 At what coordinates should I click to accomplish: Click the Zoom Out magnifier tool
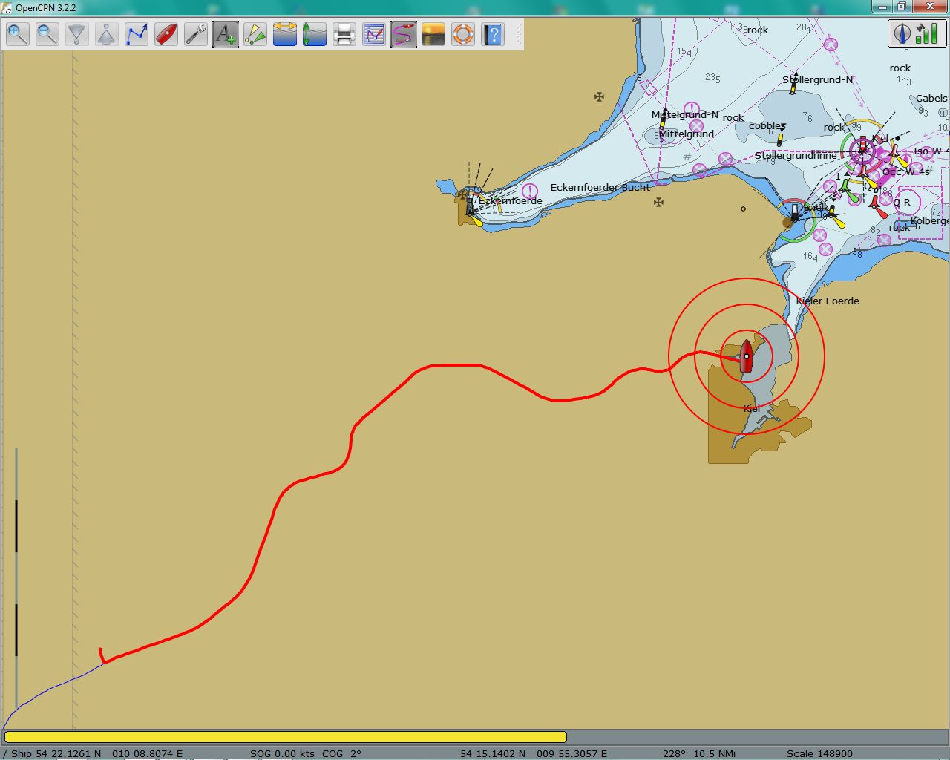[x=47, y=34]
